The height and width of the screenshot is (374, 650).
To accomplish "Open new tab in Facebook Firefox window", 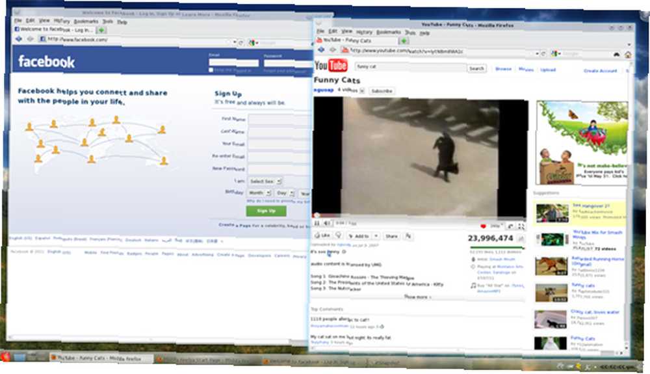I will (101, 30).
